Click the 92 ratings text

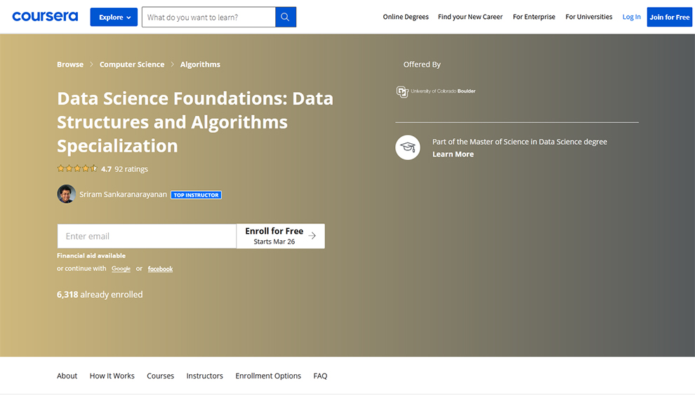click(131, 169)
